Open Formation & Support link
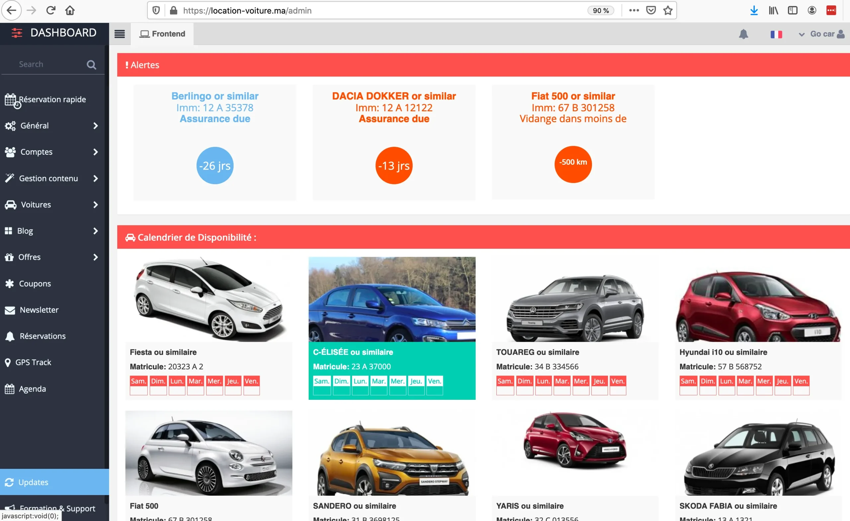This screenshot has height=521, width=850. [57, 508]
